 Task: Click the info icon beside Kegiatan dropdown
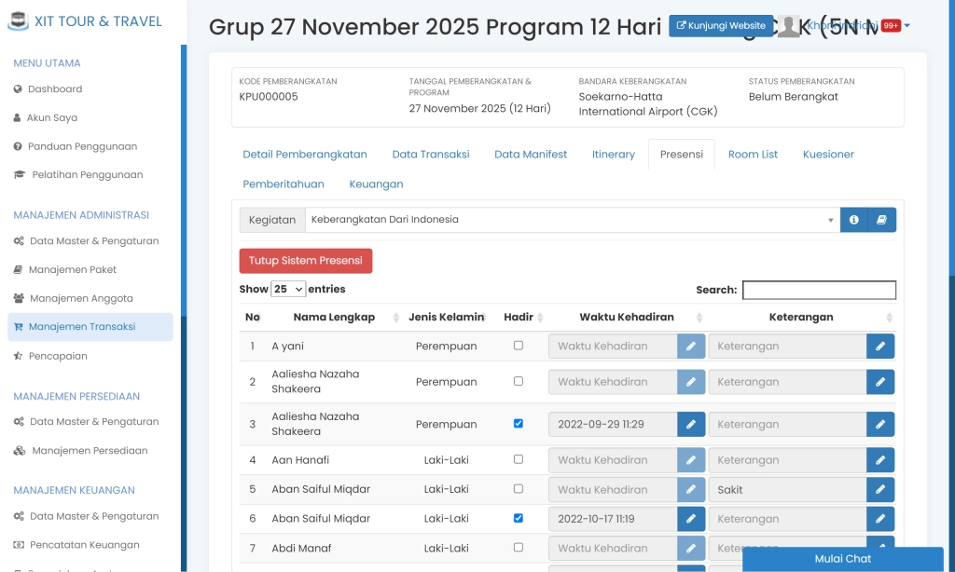click(x=853, y=220)
